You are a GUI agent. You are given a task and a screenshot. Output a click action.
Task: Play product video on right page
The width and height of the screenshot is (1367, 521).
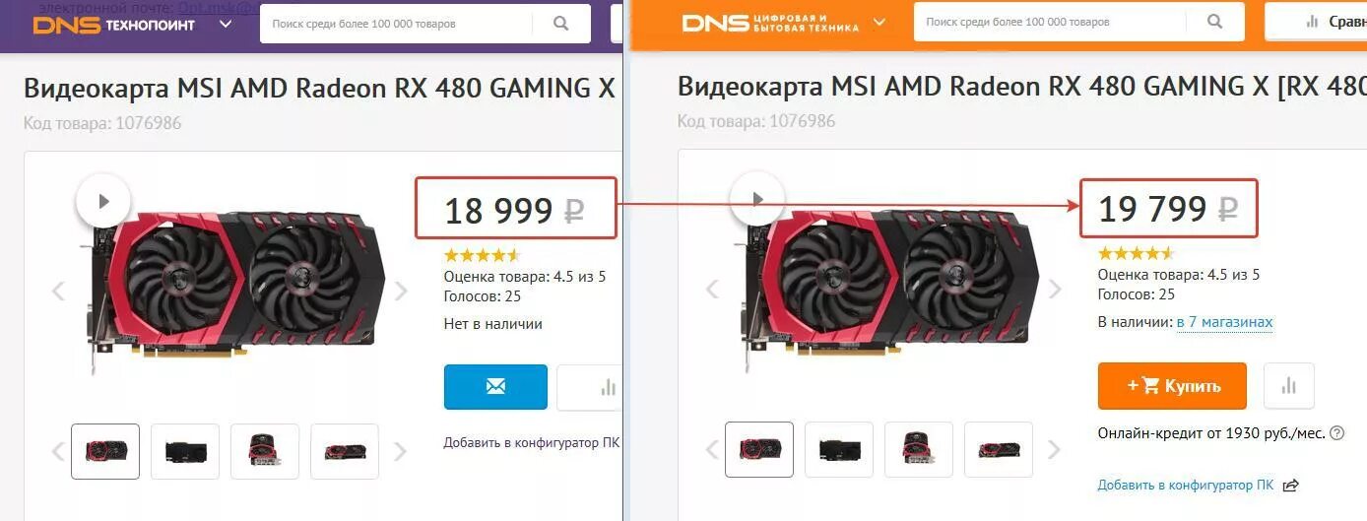pos(756,199)
